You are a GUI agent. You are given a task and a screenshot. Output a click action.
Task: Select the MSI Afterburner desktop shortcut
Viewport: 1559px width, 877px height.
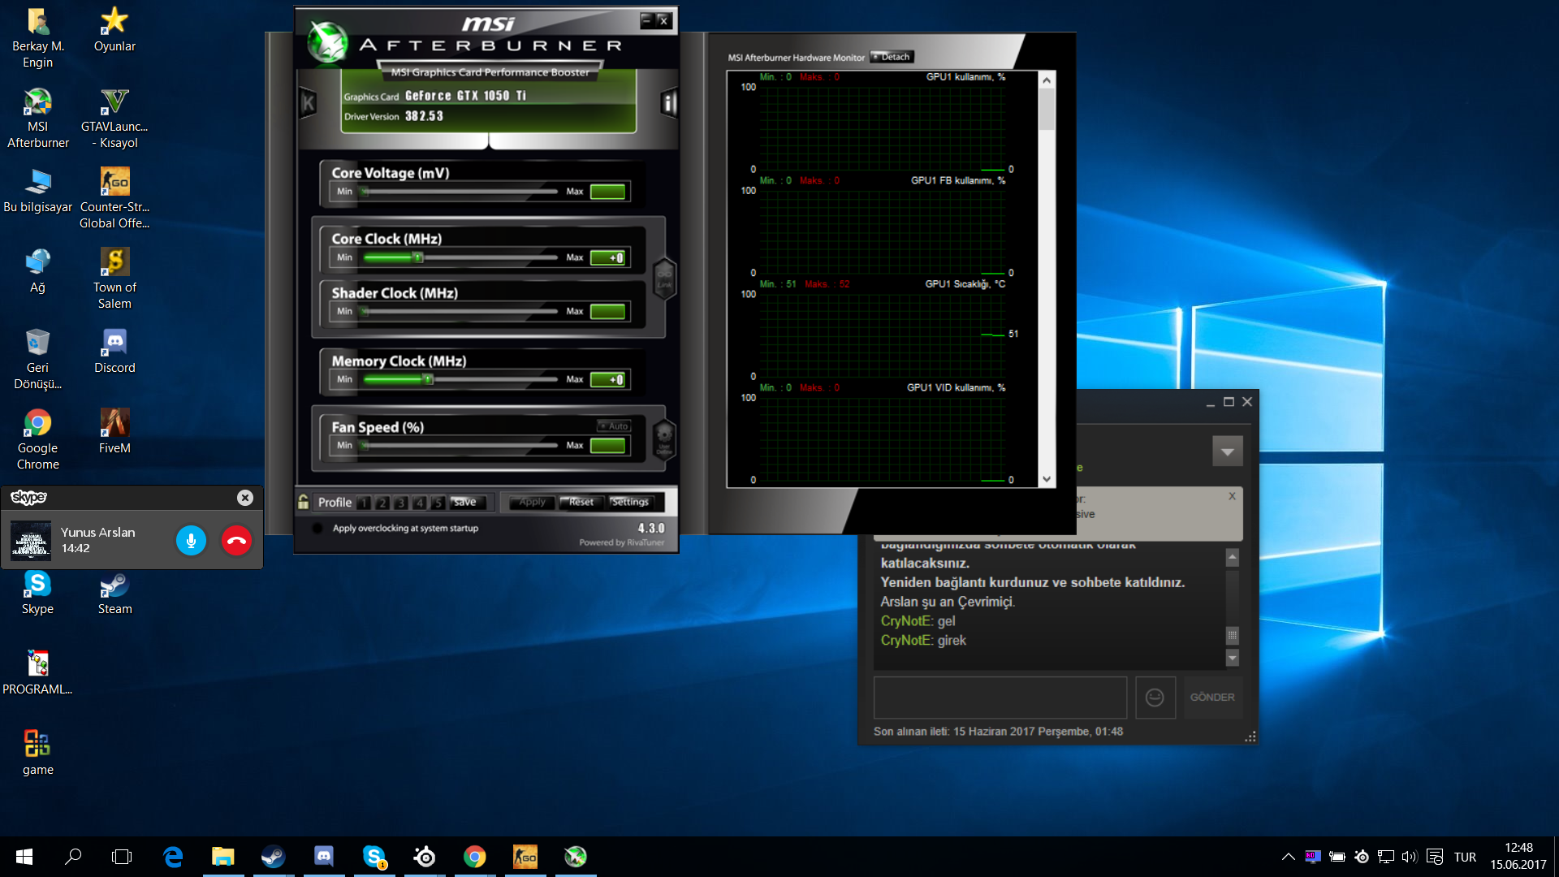37,119
